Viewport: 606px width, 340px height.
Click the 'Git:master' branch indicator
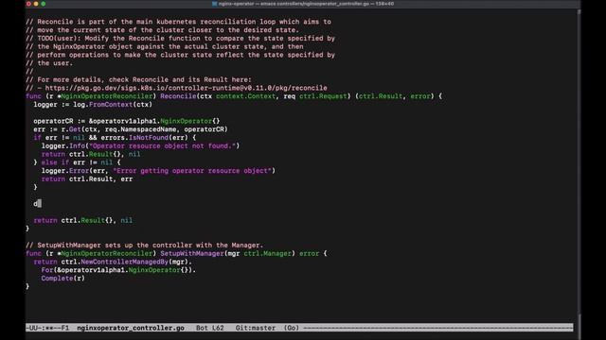click(x=256, y=328)
